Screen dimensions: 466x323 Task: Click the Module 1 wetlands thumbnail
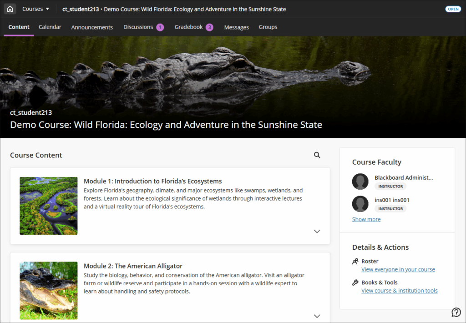coord(49,206)
